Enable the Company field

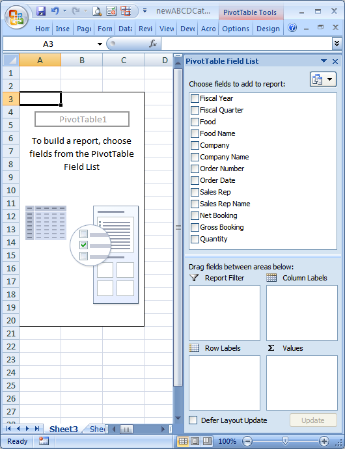[195, 146]
